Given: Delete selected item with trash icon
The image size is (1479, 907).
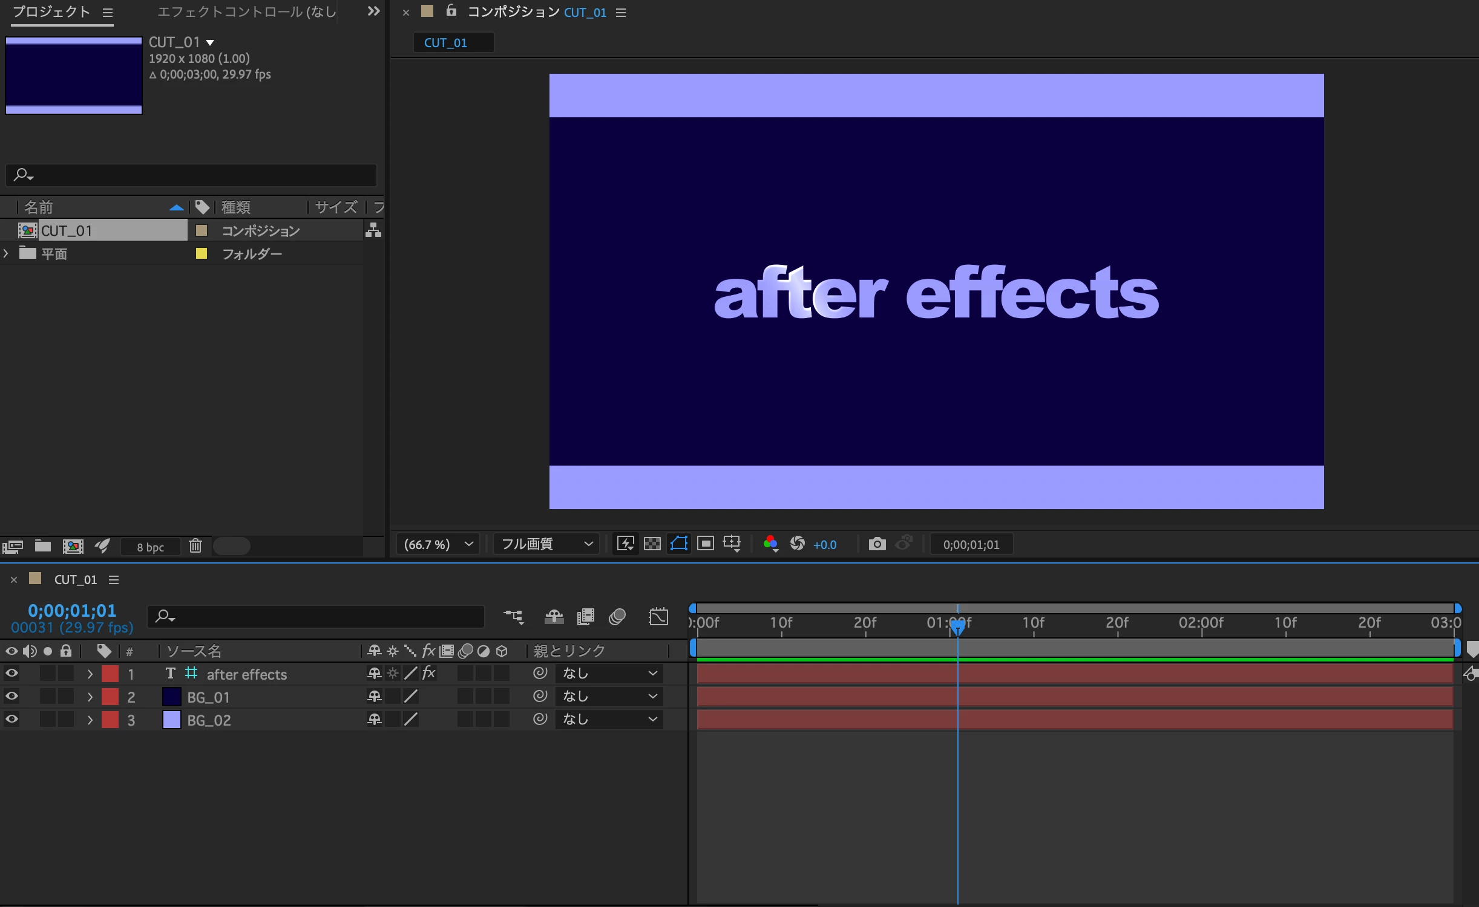Looking at the screenshot, I should (x=195, y=546).
